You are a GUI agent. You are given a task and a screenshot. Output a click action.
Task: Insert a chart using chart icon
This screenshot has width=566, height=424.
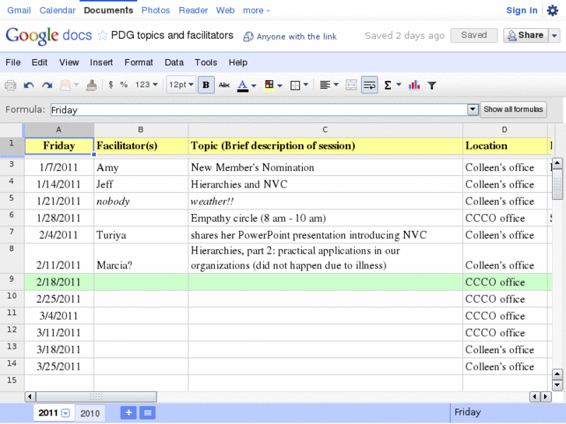pos(414,85)
